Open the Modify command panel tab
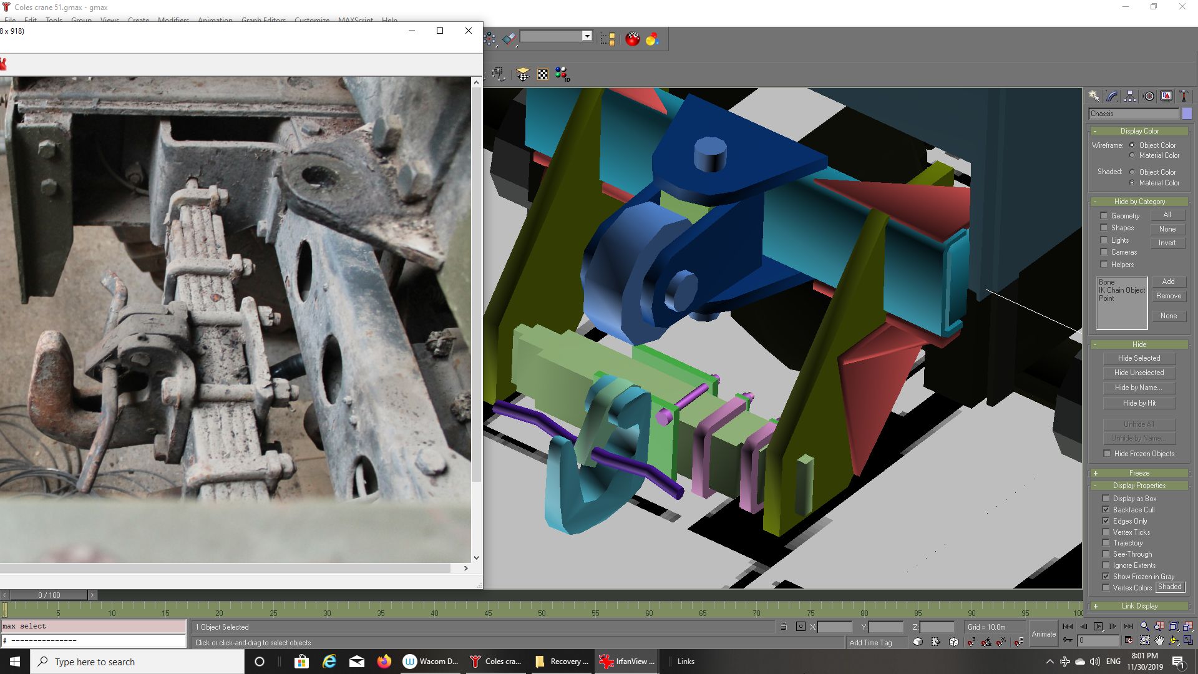Screen dimensions: 1198x674 1112,96
